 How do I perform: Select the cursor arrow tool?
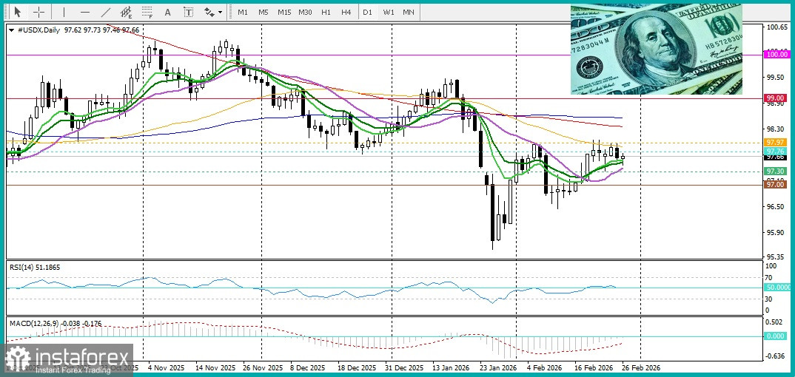18,12
